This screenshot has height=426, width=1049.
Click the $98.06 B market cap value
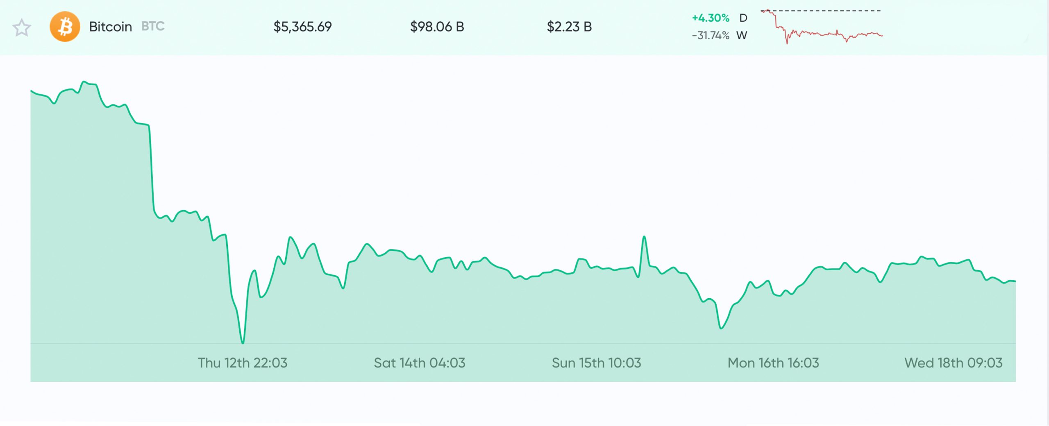point(437,27)
